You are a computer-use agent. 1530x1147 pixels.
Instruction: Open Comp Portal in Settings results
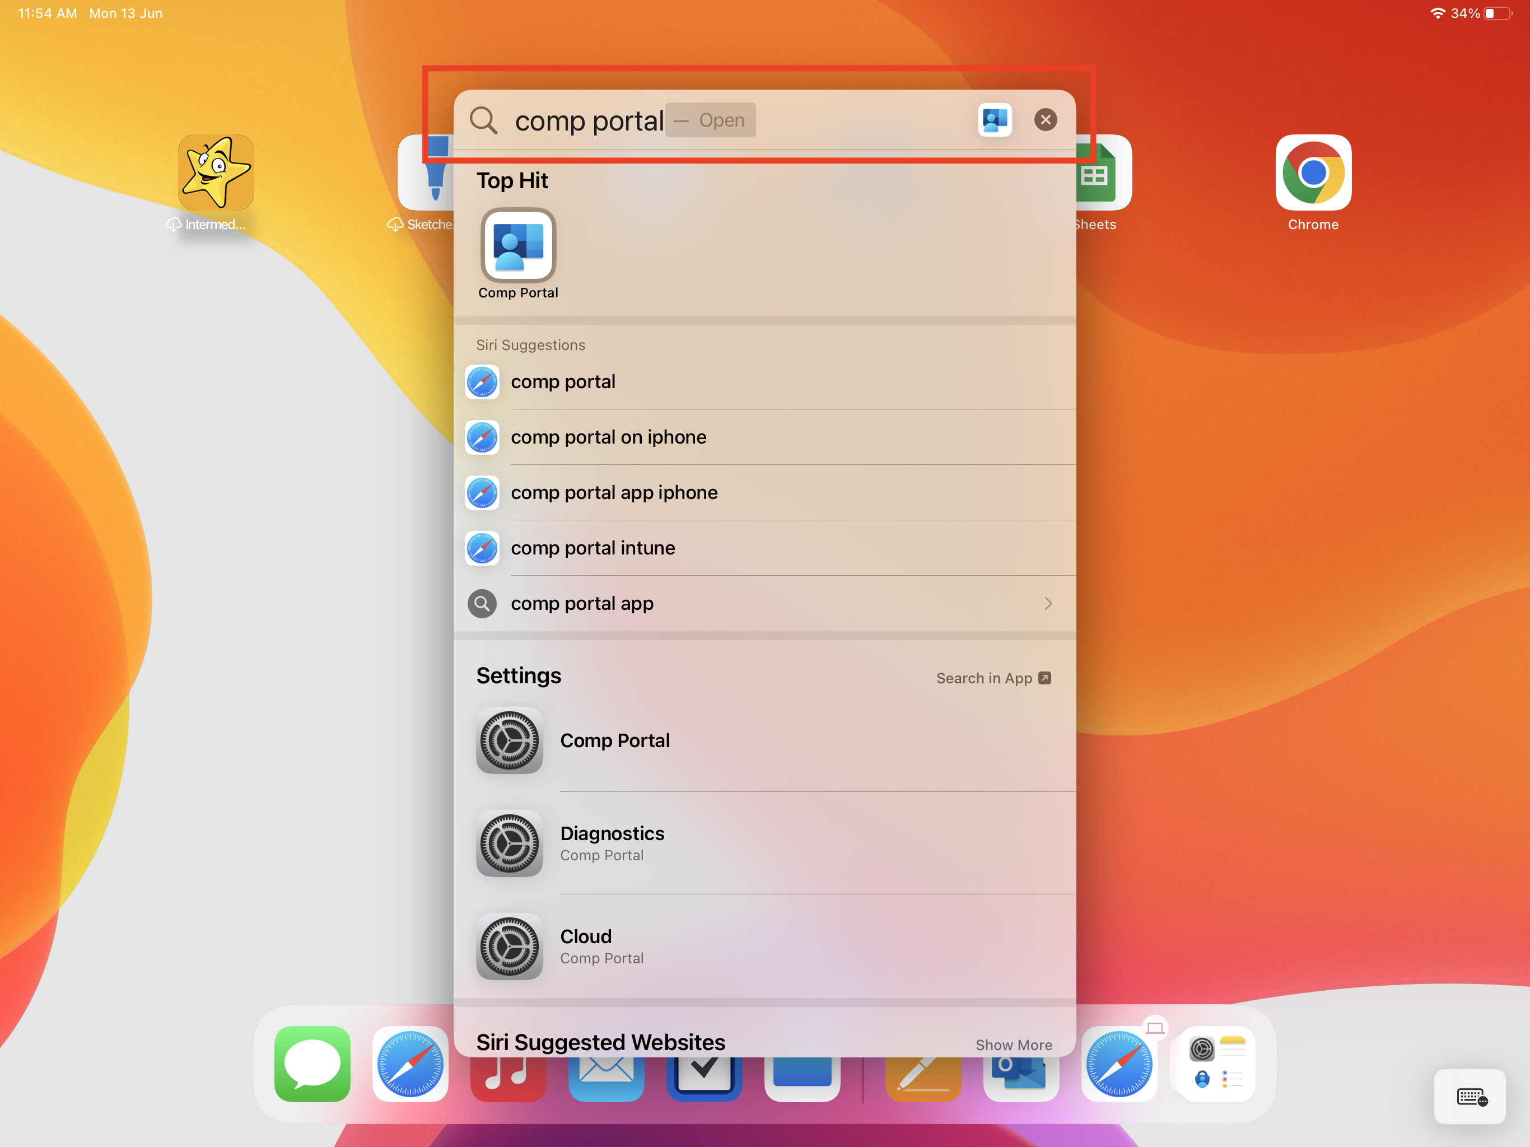[764, 740]
